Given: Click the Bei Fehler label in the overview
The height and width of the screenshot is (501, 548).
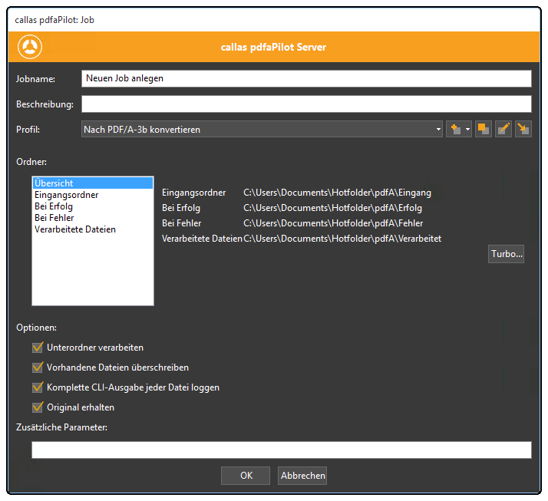Looking at the screenshot, I should tap(181, 223).
